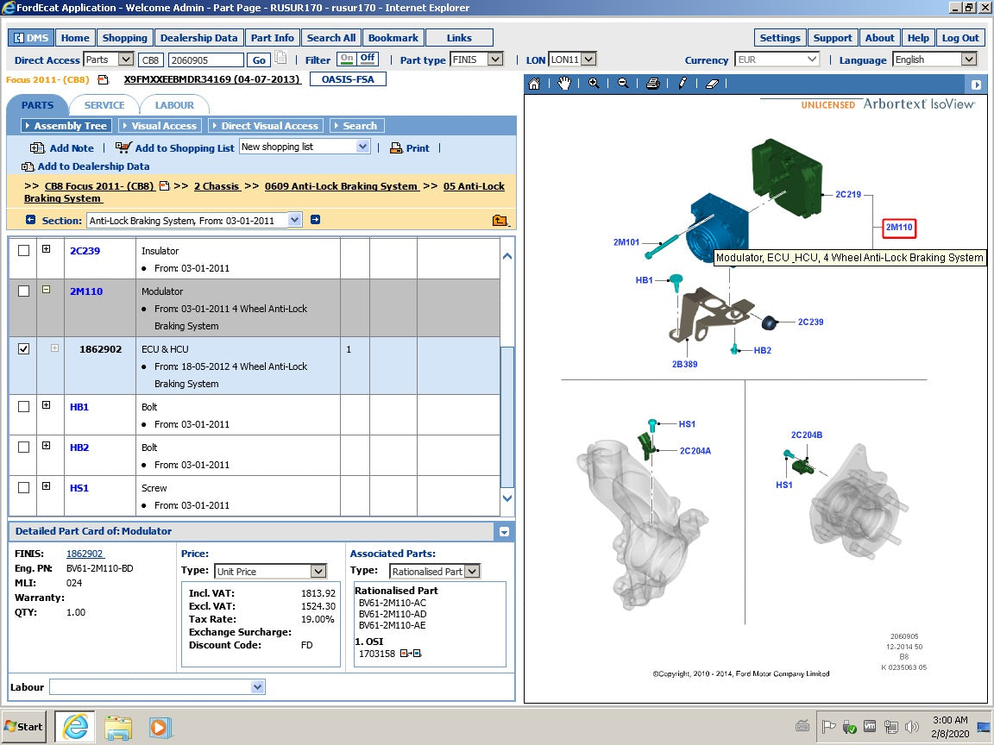Click the home view icon in illustration toolbar
This screenshot has height=745, width=994.
point(534,84)
